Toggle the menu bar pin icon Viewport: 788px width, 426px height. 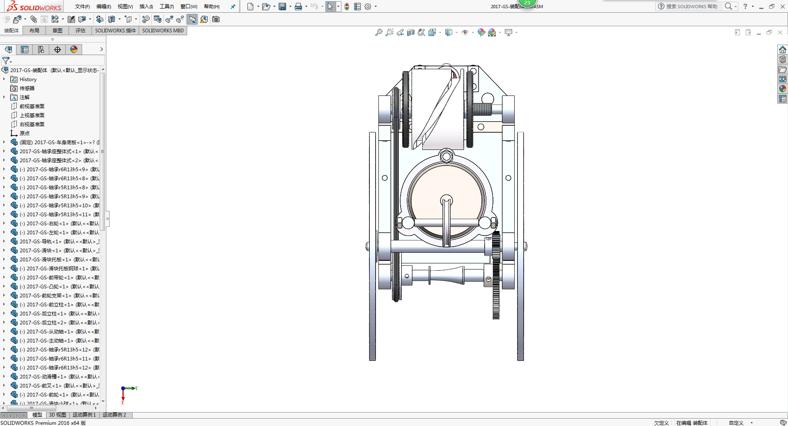coord(233,7)
